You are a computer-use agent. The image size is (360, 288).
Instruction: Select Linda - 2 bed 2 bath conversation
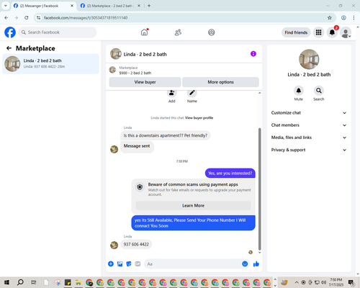tap(50, 64)
